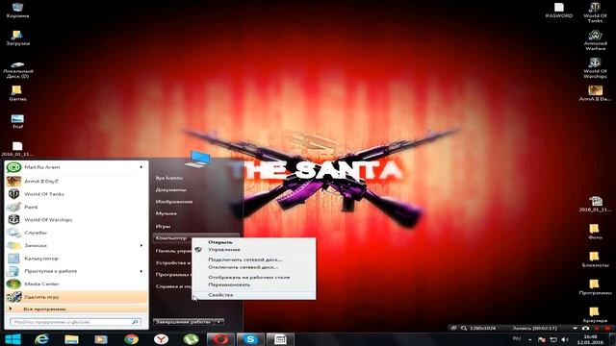The height and width of the screenshot is (346, 616).
Task: Expand Mail.Ru Агент submenu arrow
Action: pyautogui.click(x=141, y=167)
